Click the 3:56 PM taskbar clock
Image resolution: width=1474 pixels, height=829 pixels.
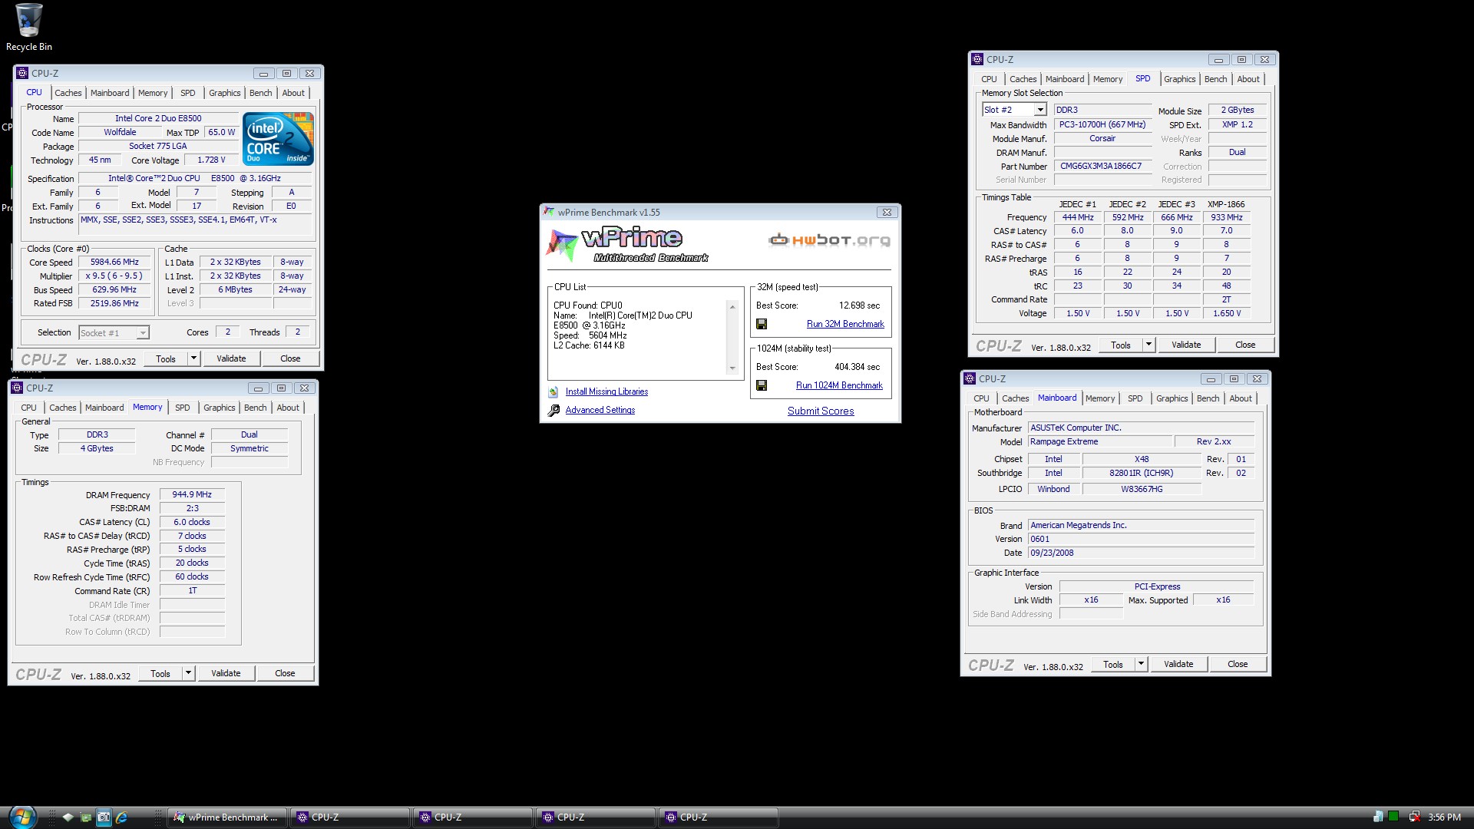[1444, 817]
